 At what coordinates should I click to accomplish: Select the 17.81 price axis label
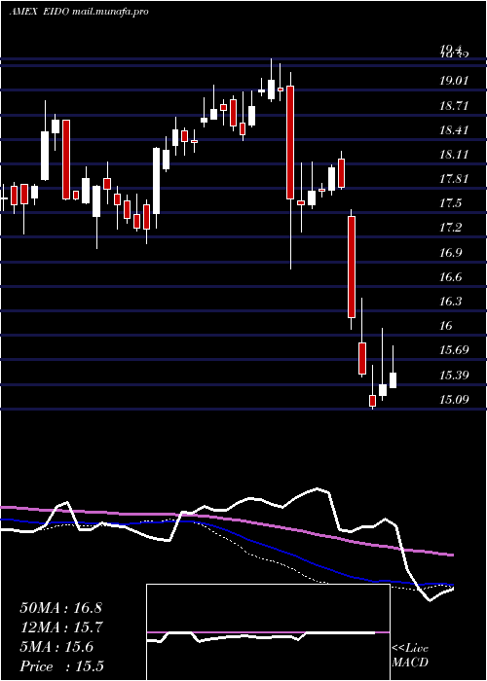(454, 178)
